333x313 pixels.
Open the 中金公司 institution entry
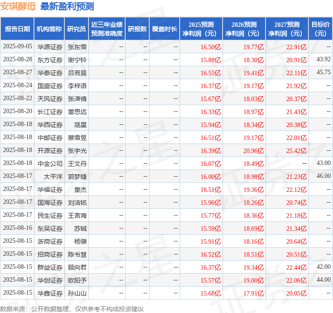click(50, 163)
